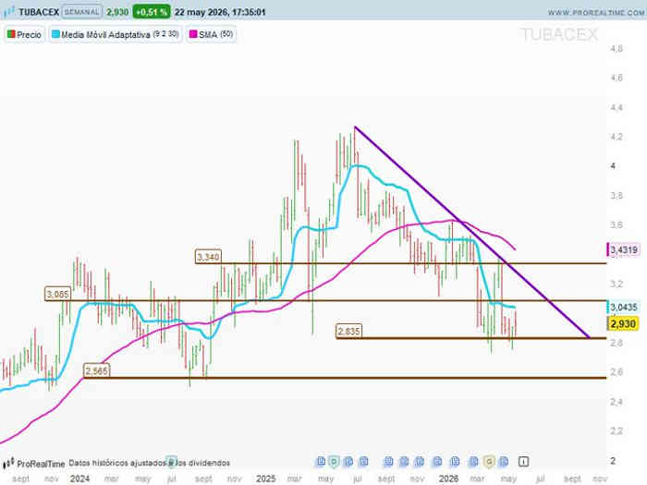The image size is (647, 485).
Task: Select the 2,835 support level label
Action: click(348, 331)
